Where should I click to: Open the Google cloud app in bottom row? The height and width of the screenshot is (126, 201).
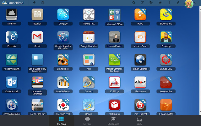click(x=89, y=105)
